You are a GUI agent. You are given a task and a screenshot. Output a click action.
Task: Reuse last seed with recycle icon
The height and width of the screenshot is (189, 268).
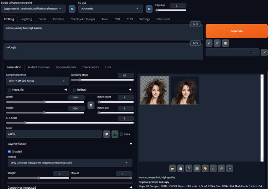tap(115, 134)
